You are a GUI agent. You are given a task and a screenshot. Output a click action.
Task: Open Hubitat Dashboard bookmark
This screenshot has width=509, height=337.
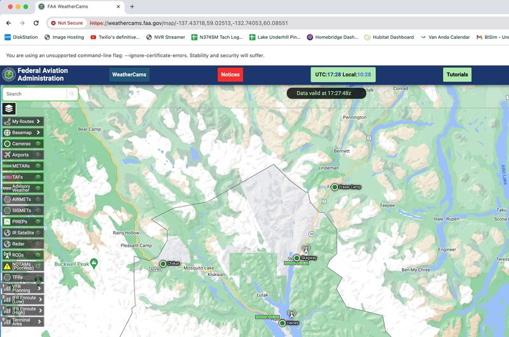coord(389,38)
